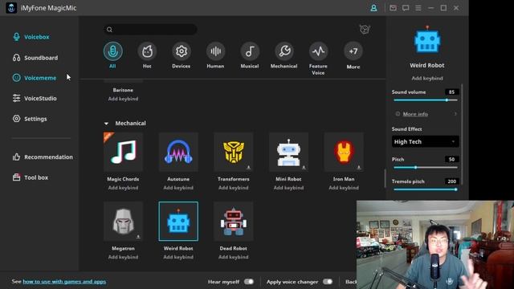Choose the Dead Robot voice
The width and height of the screenshot is (514, 289).
click(234, 222)
